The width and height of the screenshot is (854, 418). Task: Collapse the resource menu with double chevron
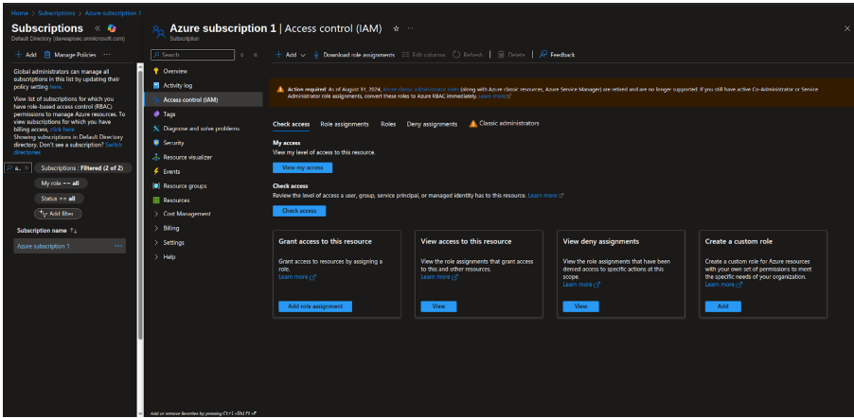click(x=256, y=55)
